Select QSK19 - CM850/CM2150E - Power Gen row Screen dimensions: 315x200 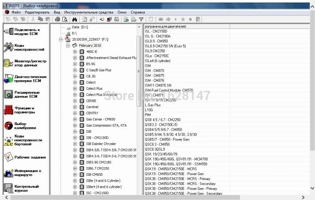coord(175,174)
